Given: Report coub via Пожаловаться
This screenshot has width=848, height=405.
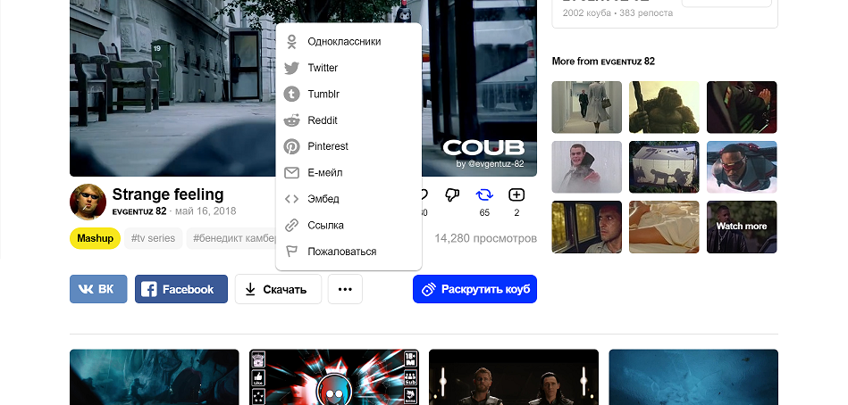Looking at the screenshot, I should [342, 251].
